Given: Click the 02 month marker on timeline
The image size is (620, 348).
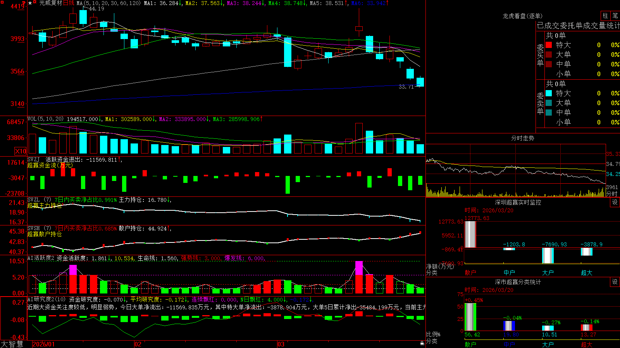Looking at the screenshot, I should (x=138, y=344).
